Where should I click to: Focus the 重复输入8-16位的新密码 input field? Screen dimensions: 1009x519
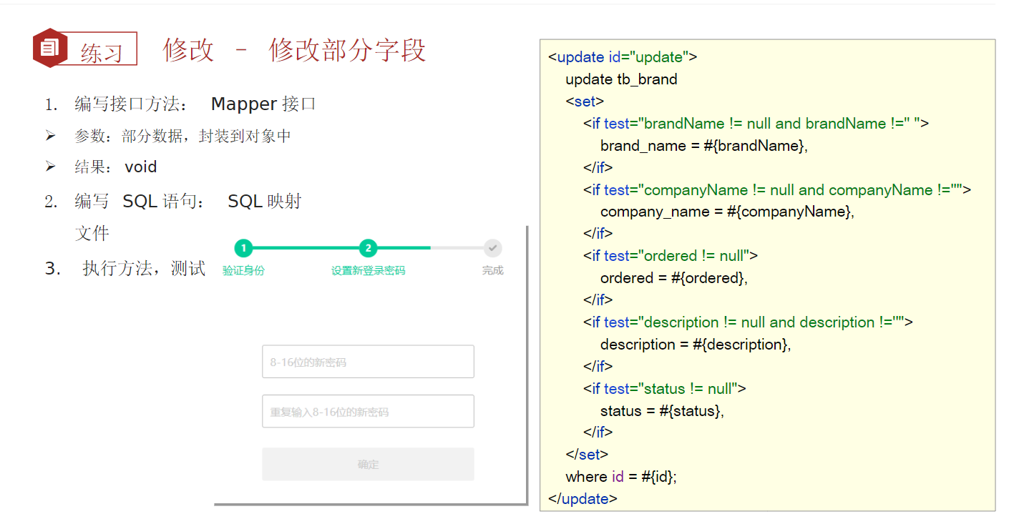pyautogui.click(x=368, y=411)
